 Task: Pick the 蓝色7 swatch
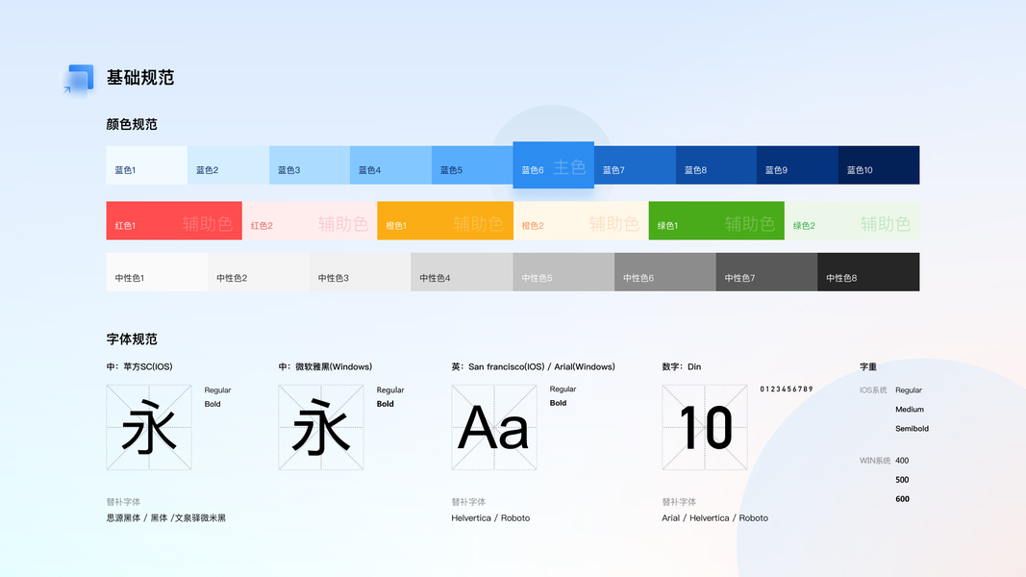(635, 164)
